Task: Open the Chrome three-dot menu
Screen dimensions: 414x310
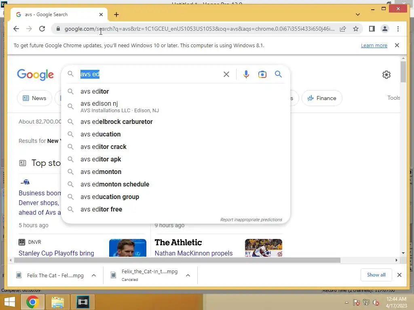Action: [398, 29]
